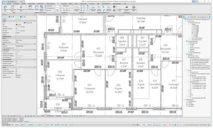Switch to the Главная ribbon tab
Image resolution: width=213 pixels, height=128 pixels.
(9, 3)
